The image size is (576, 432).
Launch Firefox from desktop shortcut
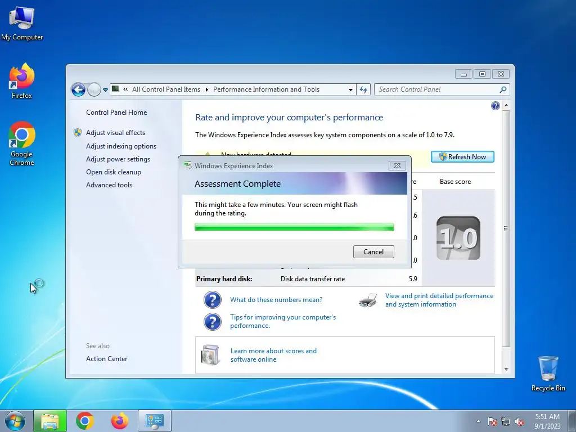[22, 81]
